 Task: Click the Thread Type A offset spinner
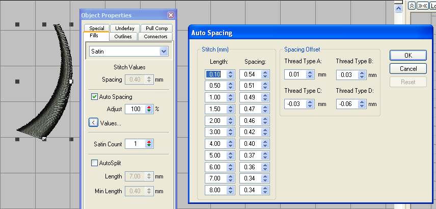(311, 74)
